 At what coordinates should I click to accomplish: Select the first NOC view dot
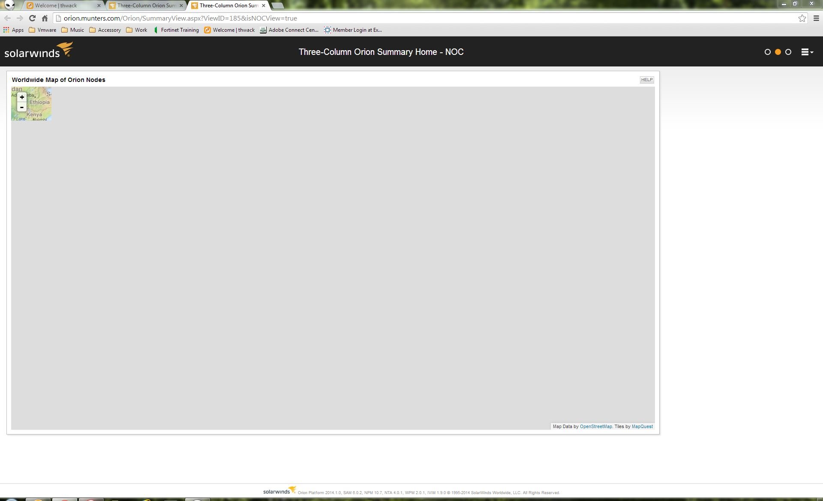tap(767, 52)
